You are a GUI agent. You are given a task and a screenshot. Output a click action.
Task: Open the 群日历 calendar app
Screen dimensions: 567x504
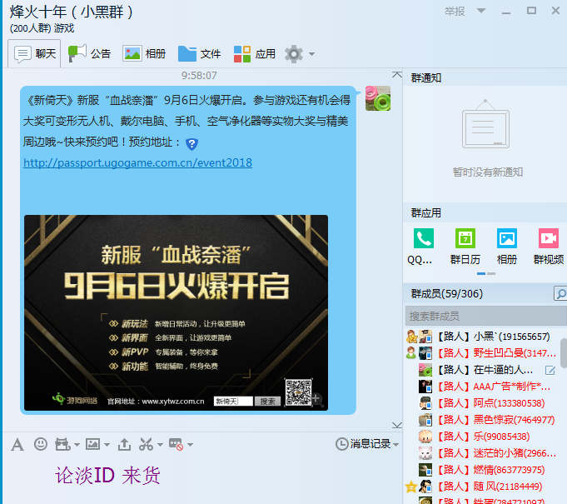[x=465, y=238]
